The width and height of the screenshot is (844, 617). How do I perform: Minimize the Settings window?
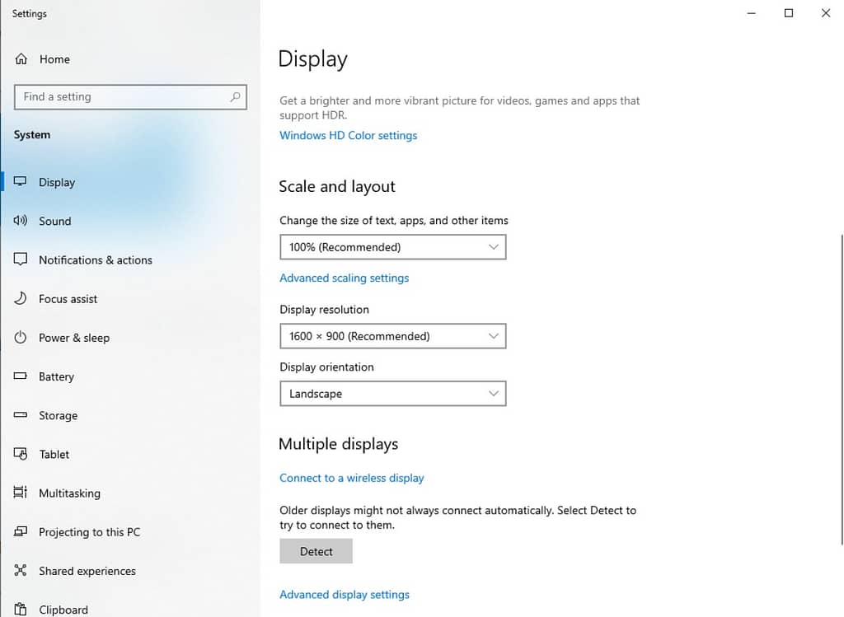752,13
